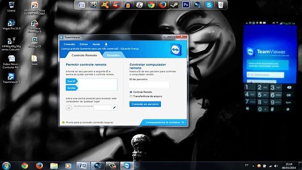Screen dimensions: 302x170
Task: Open the Ajuda menu
Action: click(96, 44)
